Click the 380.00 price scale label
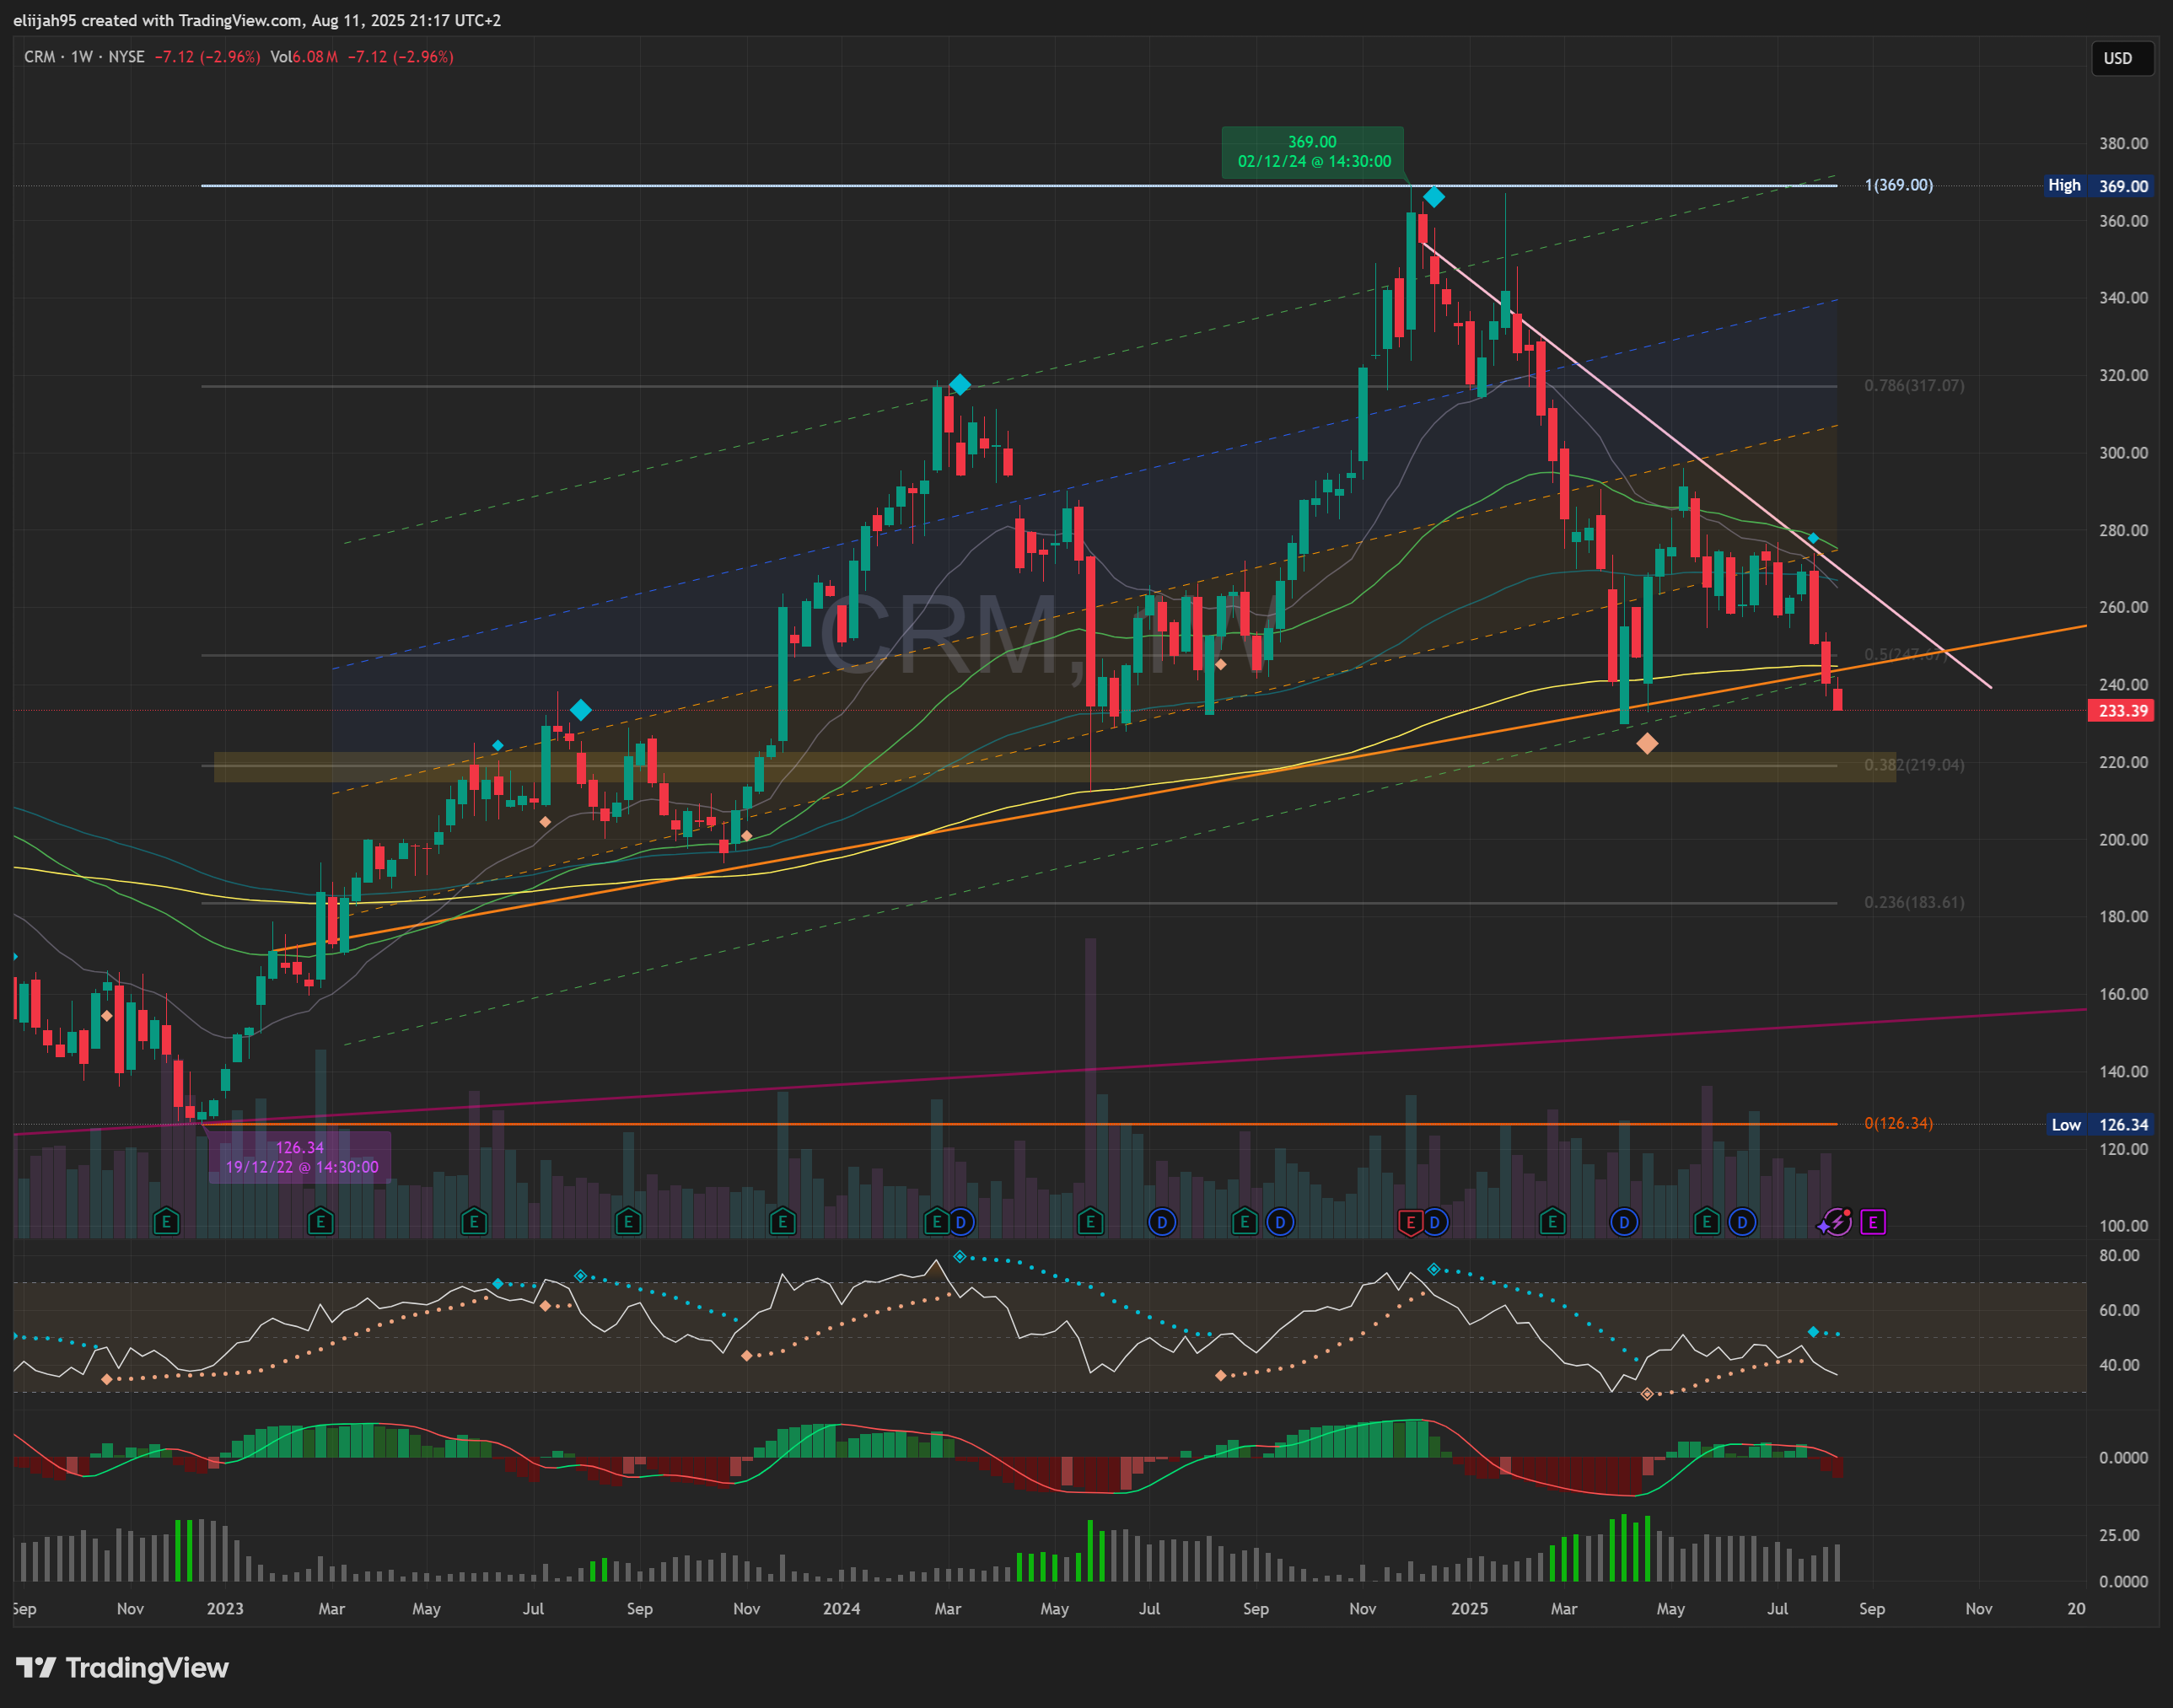2173x1708 pixels. (2123, 143)
